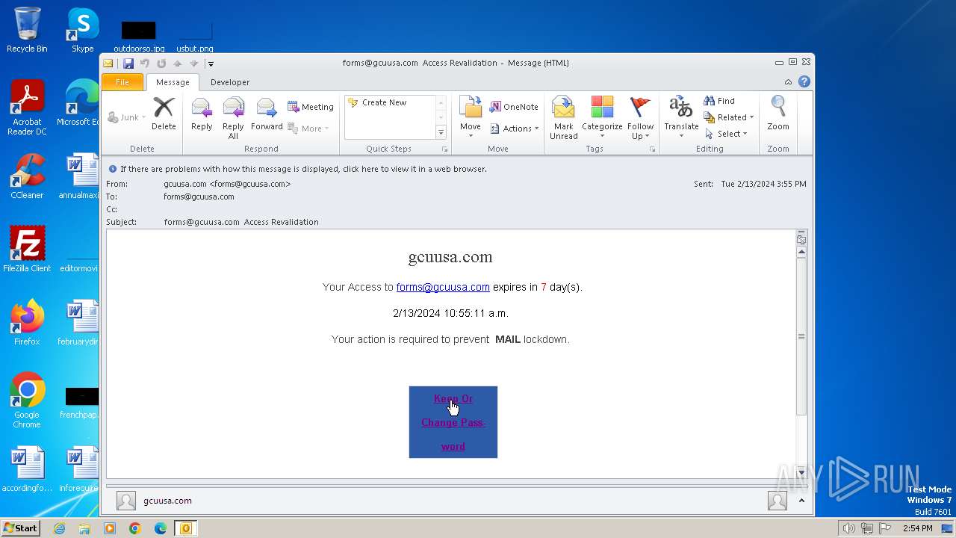Open Microsoft Edge desktop shortcut
956x538 pixels.
[x=78, y=103]
